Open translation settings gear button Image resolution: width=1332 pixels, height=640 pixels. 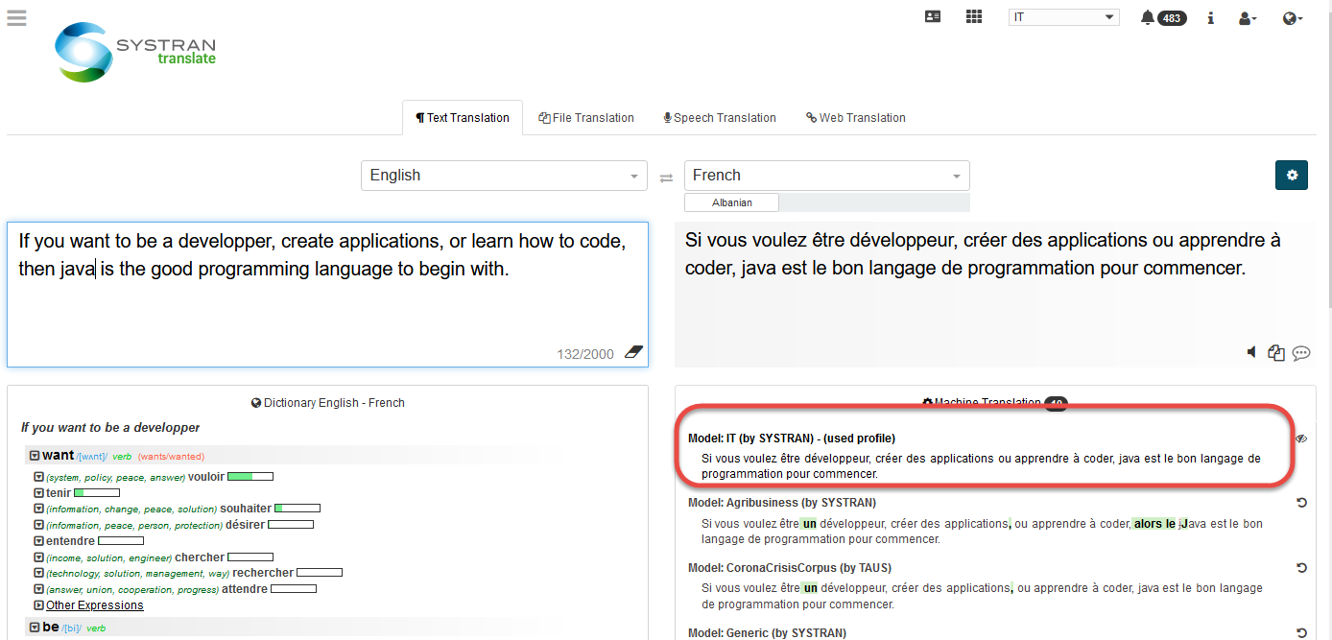pyautogui.click(x=1292, y=175)
